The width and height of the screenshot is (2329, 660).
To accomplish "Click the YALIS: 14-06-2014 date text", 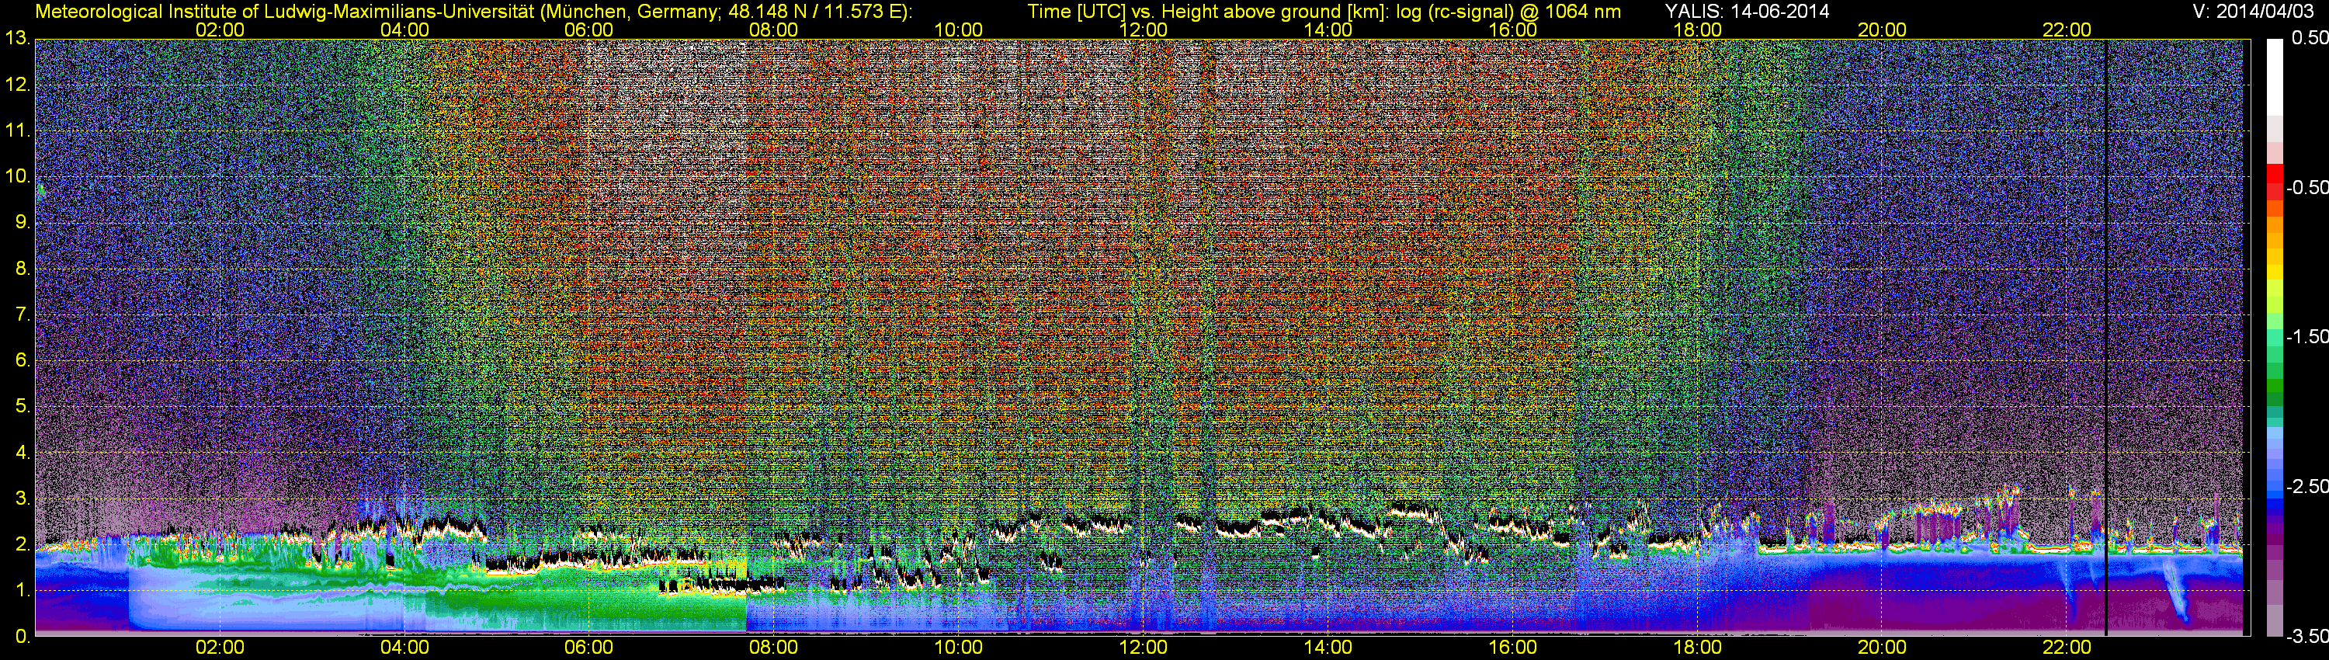I will [x=1747, y=12].
